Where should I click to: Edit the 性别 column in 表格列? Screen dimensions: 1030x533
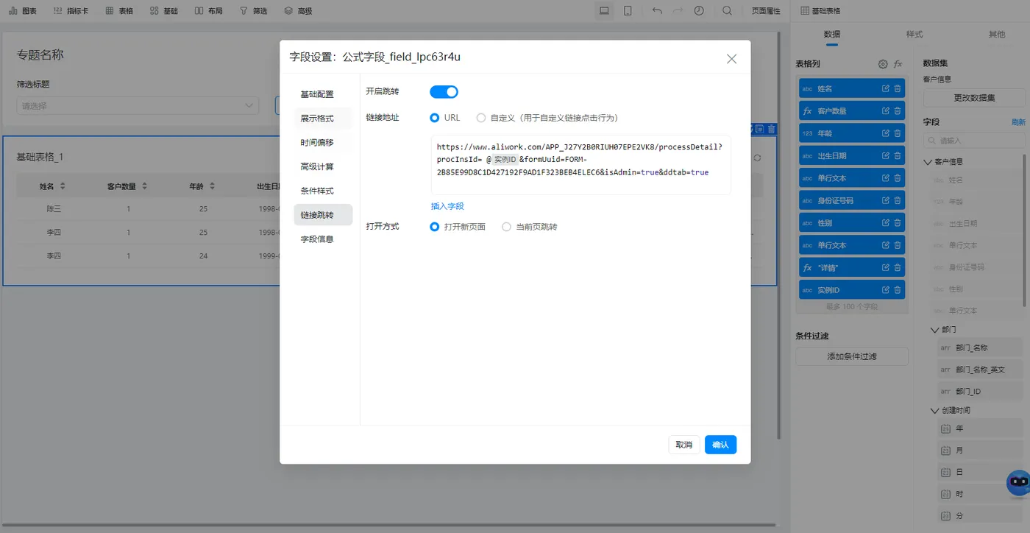886,223
